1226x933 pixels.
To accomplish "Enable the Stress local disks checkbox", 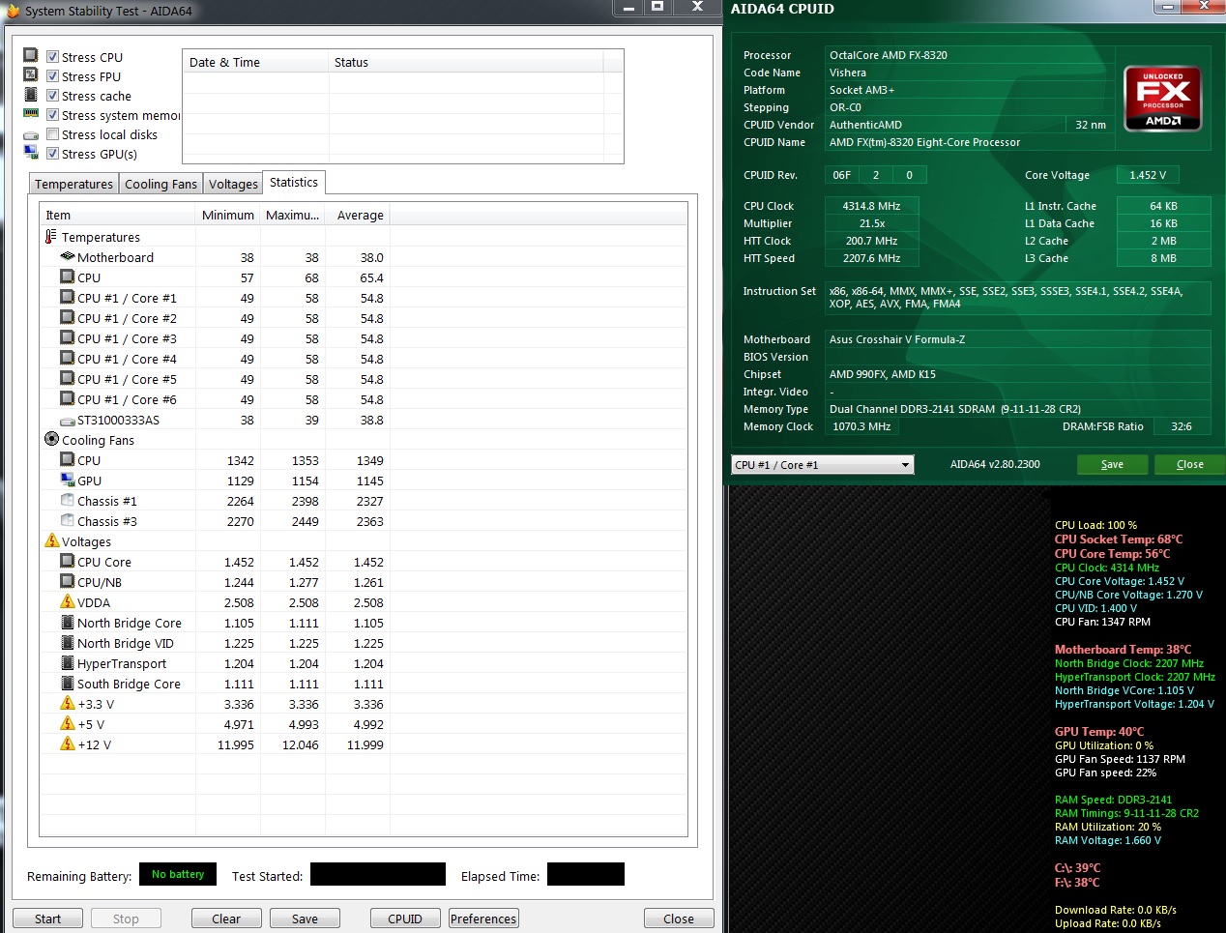I will 53,134.
